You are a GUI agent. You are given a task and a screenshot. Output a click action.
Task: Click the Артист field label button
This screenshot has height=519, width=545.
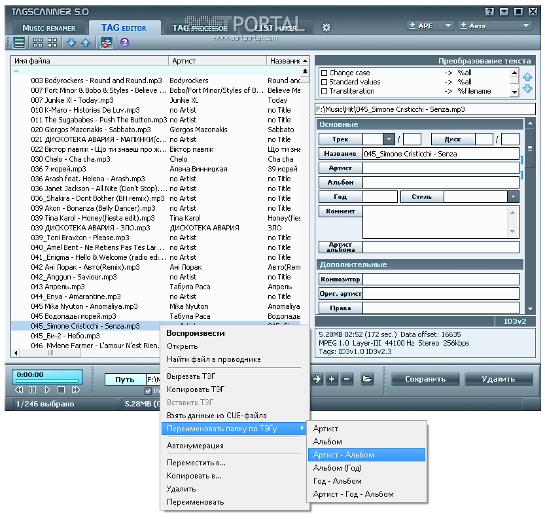tap(340, 168)
